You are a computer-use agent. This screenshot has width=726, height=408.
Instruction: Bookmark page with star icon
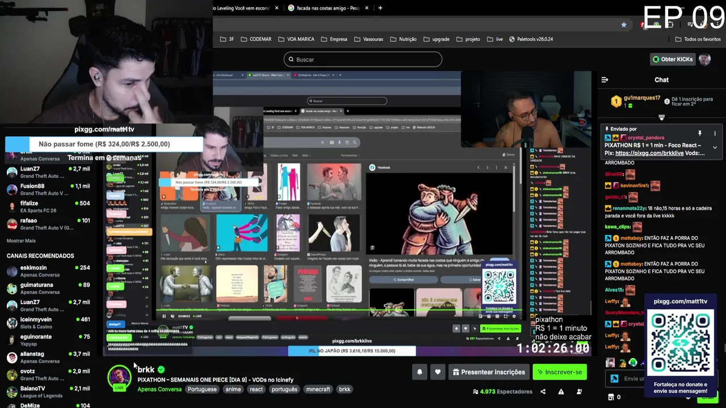pyautogui.click(x=624, y=24)
